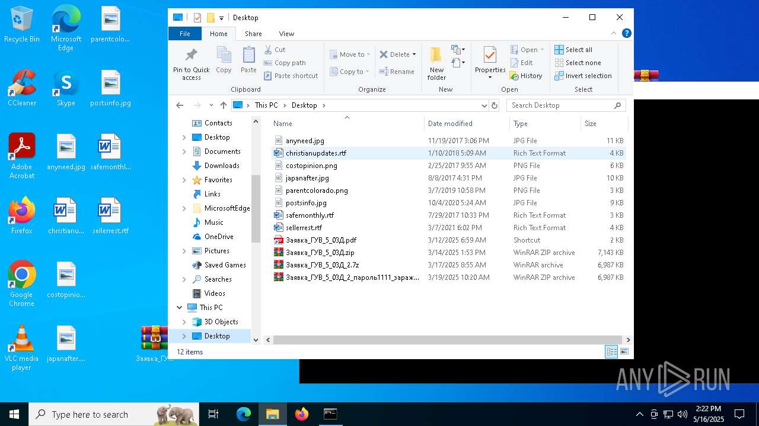Open Move to dropdown
759x426 pixels.
(350, 54)
